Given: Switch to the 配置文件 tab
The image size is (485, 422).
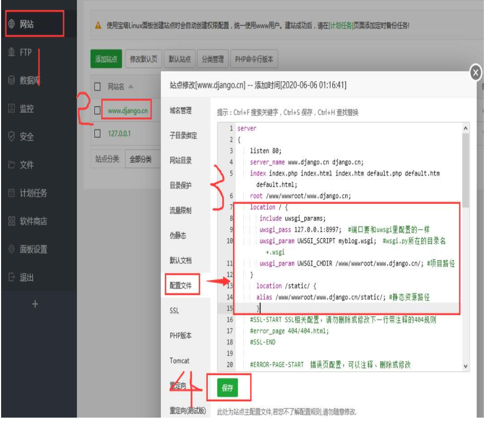Looking at the screenshot, I should coord(181,285).
